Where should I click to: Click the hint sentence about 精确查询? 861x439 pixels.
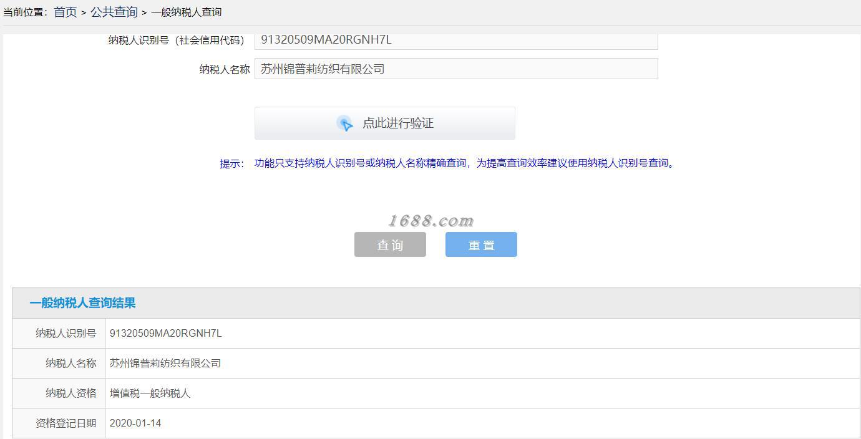465,163
